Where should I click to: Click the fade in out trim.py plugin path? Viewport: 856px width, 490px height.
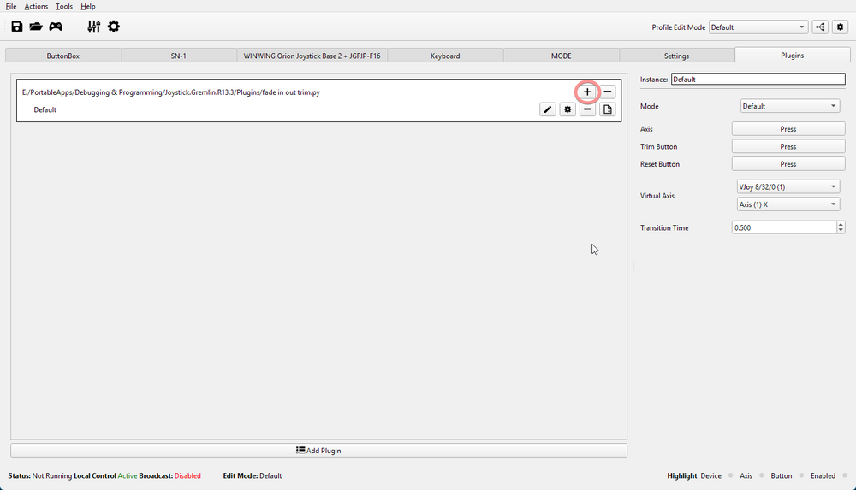tap(171, 92)
